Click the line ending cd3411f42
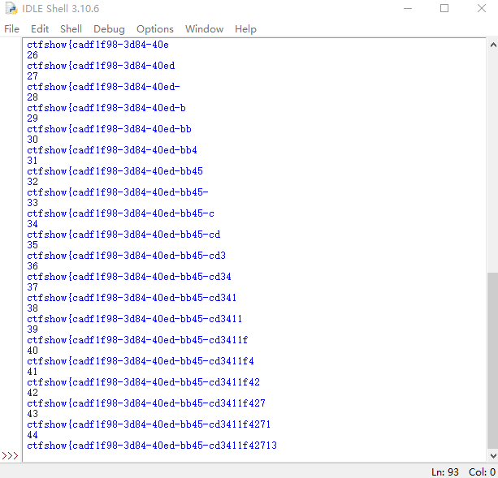 pos(143,382)
